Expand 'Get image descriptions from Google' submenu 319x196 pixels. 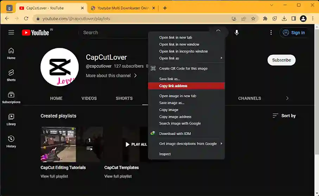click(x=186, y=144)
